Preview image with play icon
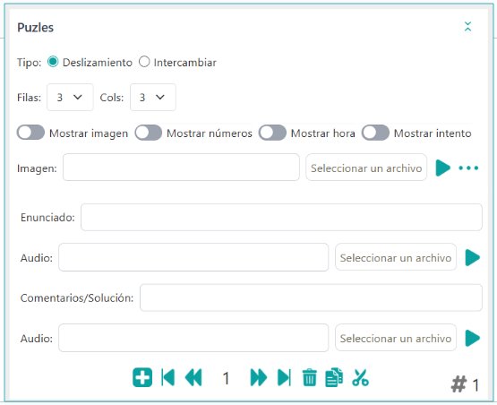The image size is (497, 405). click(x=442, y=168)
